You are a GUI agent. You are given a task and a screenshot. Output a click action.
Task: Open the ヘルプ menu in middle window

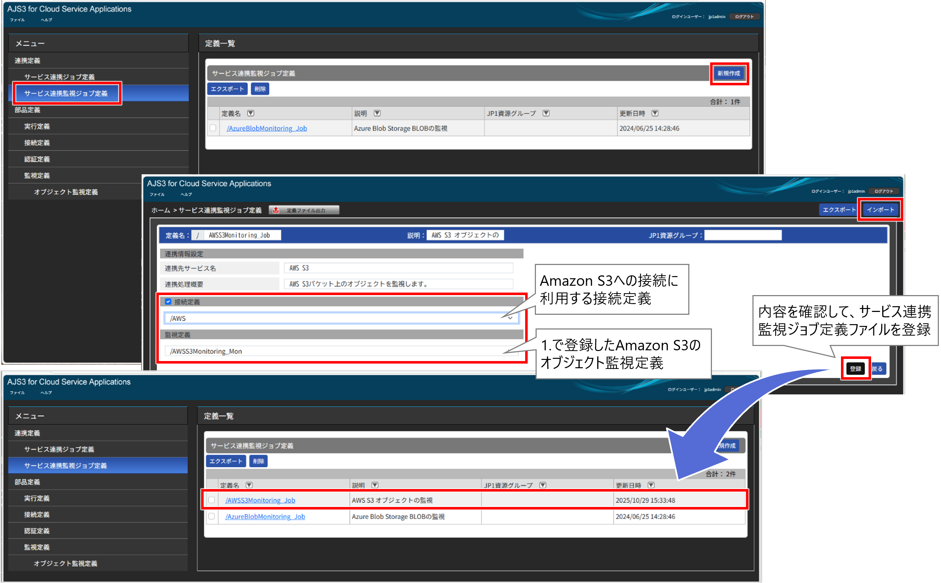tap(186, 194)
